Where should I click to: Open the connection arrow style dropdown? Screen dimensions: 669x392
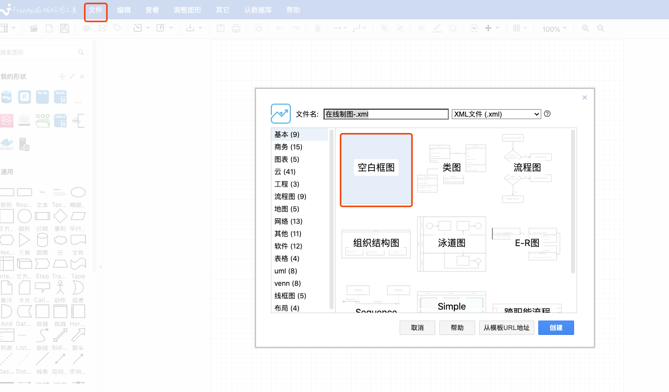tap(340, 28)
